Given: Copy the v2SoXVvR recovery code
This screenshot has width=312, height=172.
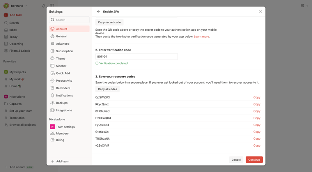Looking at the screenshot, I should [x=257, y=146].
